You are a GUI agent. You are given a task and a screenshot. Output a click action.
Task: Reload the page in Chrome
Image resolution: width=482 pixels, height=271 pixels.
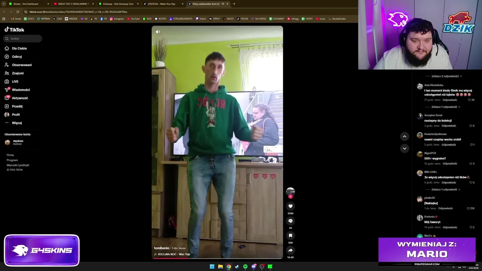pyautogui.click(x=18, y=12)
